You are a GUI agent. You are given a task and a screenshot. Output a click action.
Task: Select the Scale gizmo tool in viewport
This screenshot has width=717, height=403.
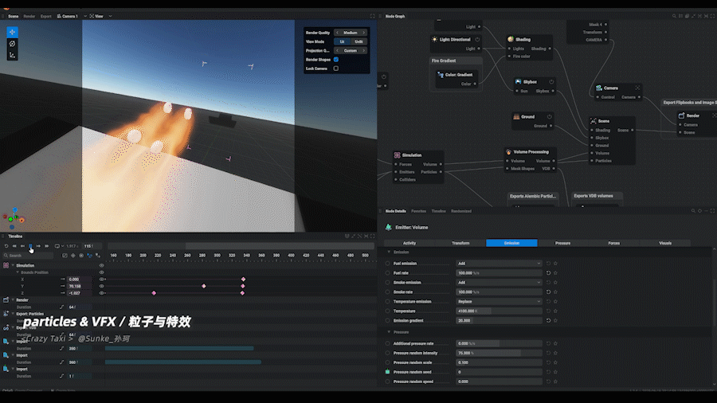(12, 55)
